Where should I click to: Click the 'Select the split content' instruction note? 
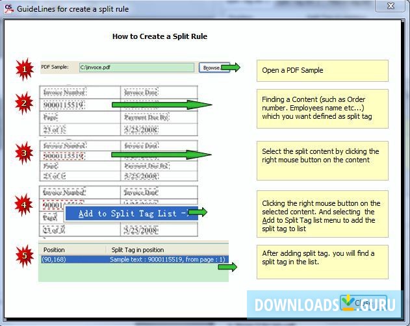[322, 160]
